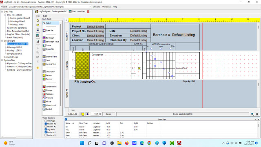Select the RockWorks Boreholes item

click(x=17, y=28)
